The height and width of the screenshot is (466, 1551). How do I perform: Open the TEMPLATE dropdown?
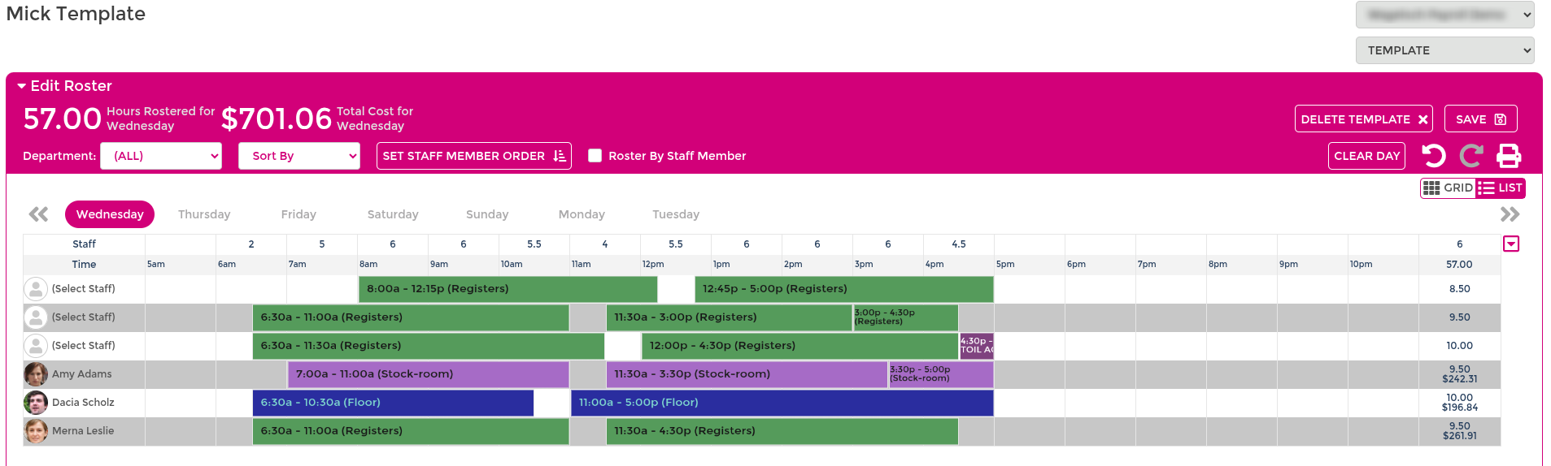[x=1445, y=50]
